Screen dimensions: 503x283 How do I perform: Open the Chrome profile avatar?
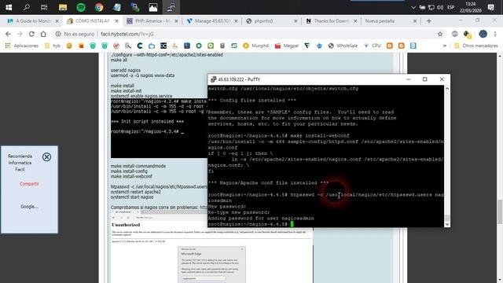483,34
